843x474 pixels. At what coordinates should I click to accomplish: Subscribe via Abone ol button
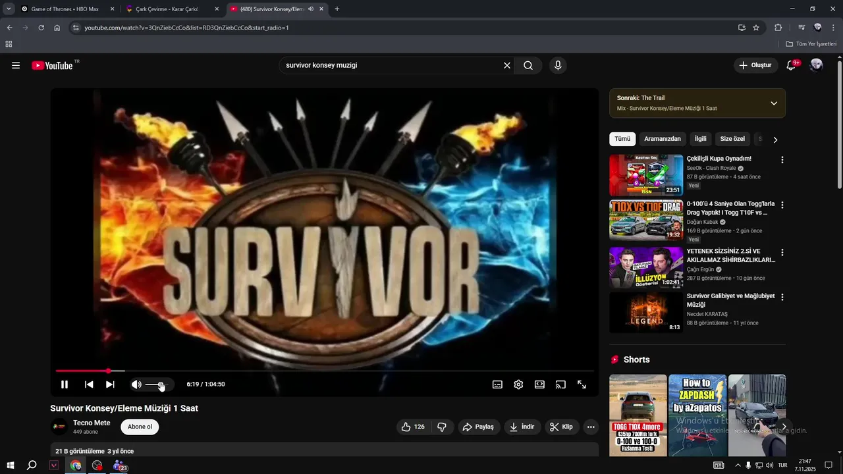pyautogui.click(x=140, y=427)
